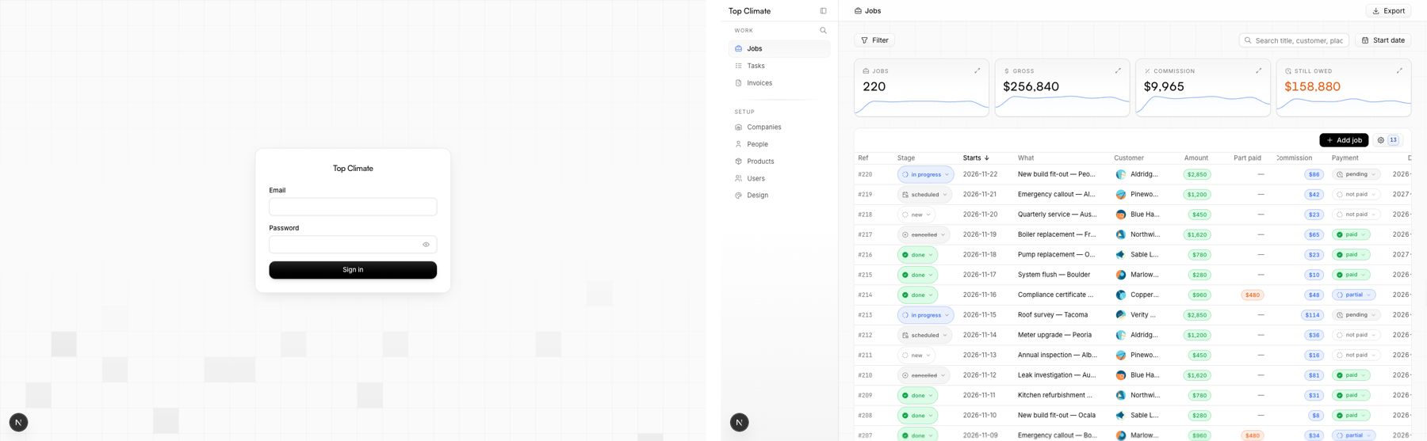The height and width of the screenshot is (441, 1427).
Task: Click commission $114 in row #213
Action: click(x=1313, y=315)
